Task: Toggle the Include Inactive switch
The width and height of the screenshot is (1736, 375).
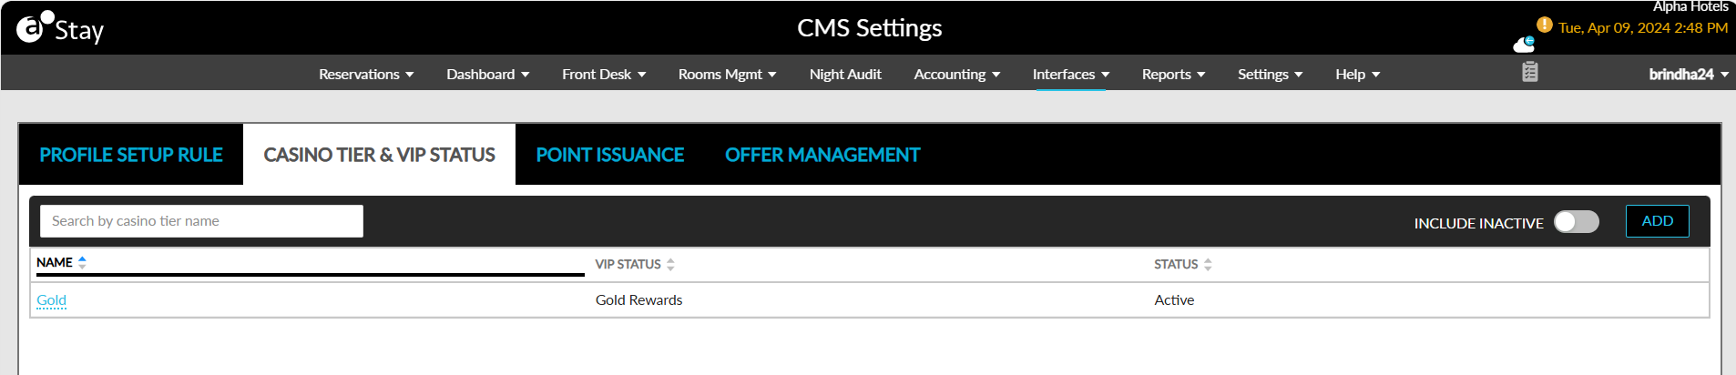Action: pyautogui.click(x=1577, y=222)
